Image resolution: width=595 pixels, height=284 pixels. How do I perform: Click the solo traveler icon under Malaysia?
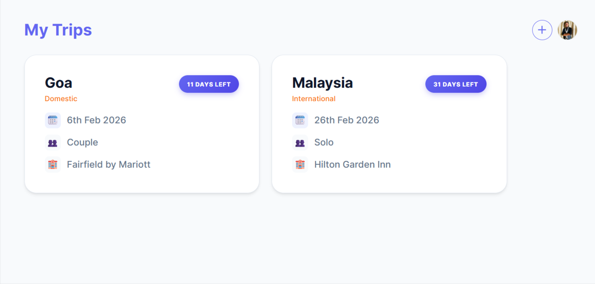pos(300,142)
